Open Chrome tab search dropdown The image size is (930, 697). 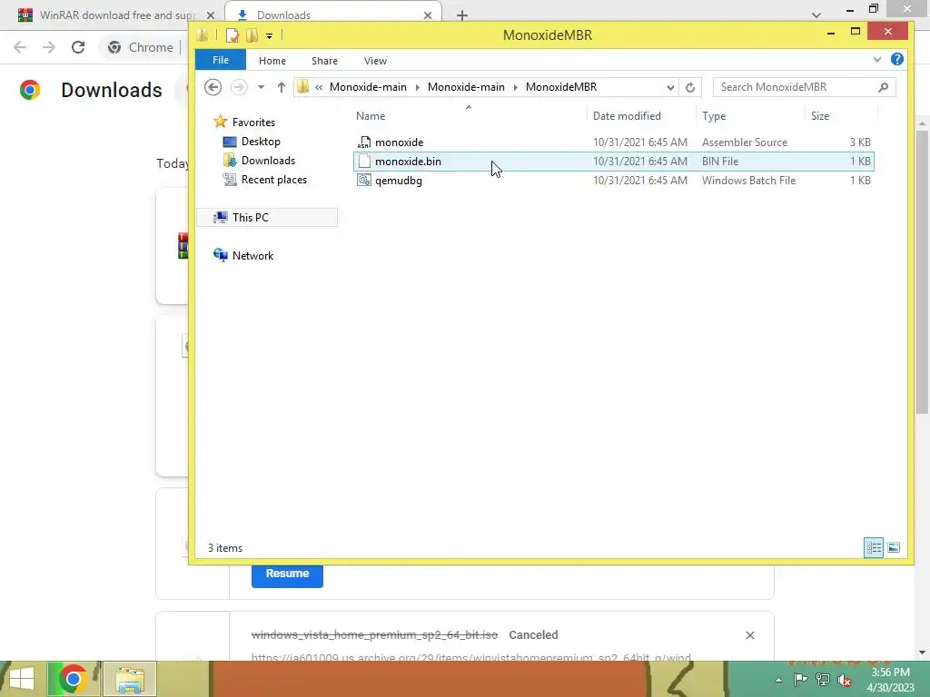(816, 15)
